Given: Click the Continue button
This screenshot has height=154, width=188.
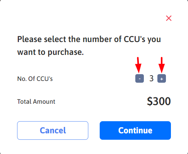Looking at the screenshot, I should click(x=135, y=130).
